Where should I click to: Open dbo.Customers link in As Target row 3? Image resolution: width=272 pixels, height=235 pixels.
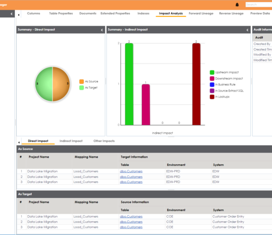point(131,227)
